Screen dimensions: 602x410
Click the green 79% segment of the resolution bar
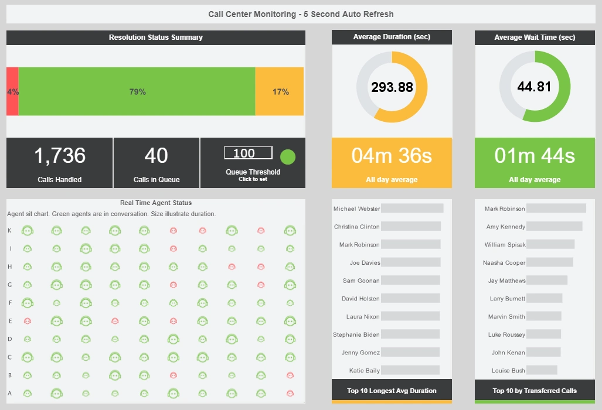click(x=137, y=91)
